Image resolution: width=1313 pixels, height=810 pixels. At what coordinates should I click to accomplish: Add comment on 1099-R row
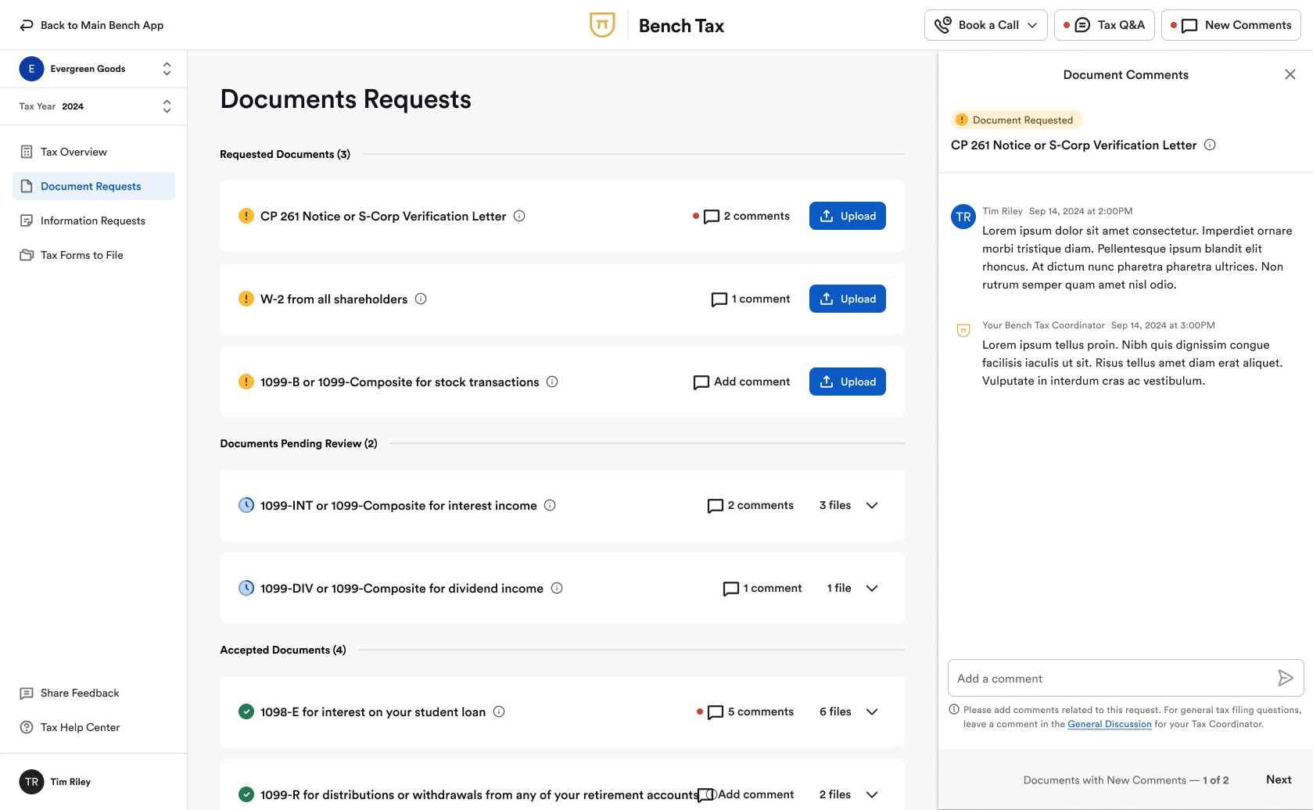pyautogui.click(x=748, y=794)
